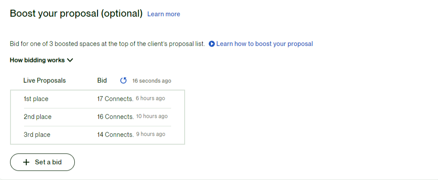Click the 6 hours ago timestamp

[151, 98]
